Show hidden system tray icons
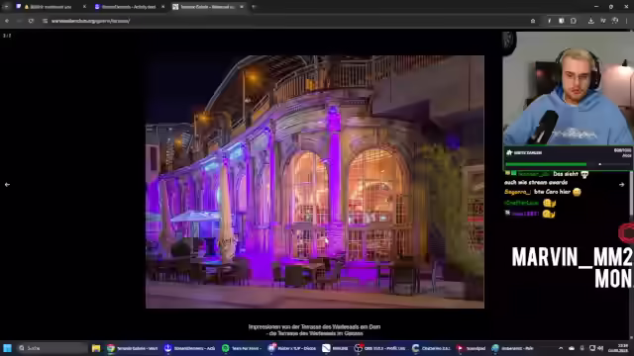This screenshot has height=356, width=634. tap(561, 348)
